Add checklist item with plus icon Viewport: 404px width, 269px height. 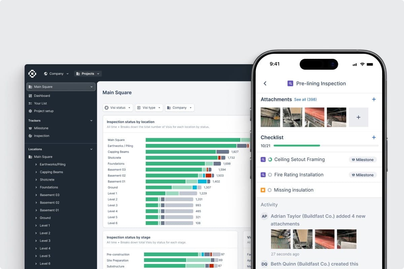pos(374,138)
